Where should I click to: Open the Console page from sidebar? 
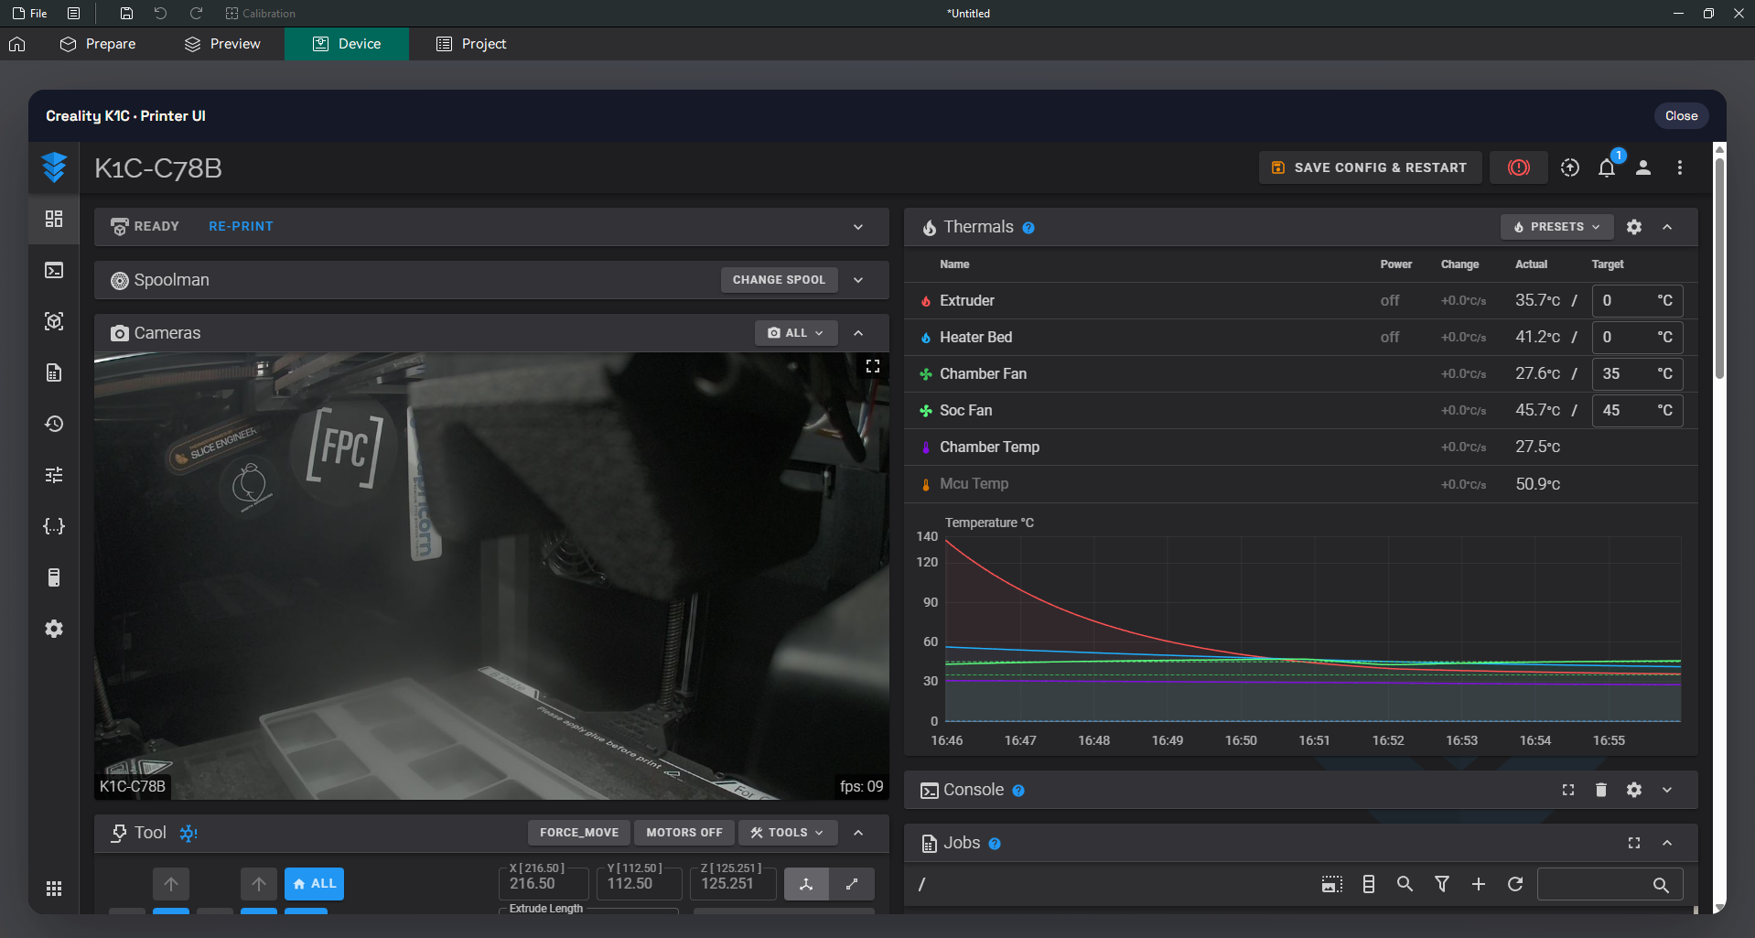pos(54,270)
